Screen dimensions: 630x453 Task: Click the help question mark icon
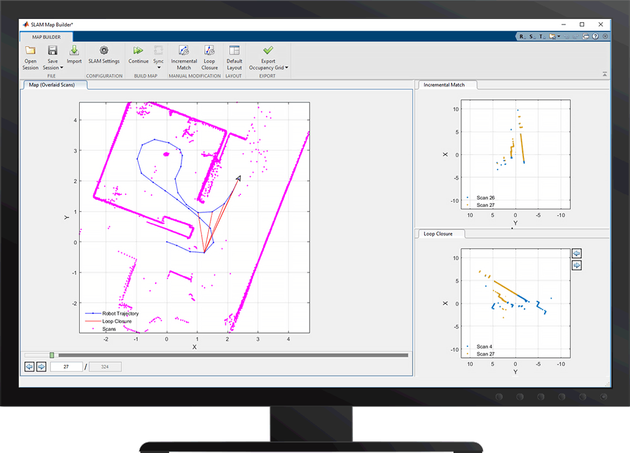pos(595,36)
